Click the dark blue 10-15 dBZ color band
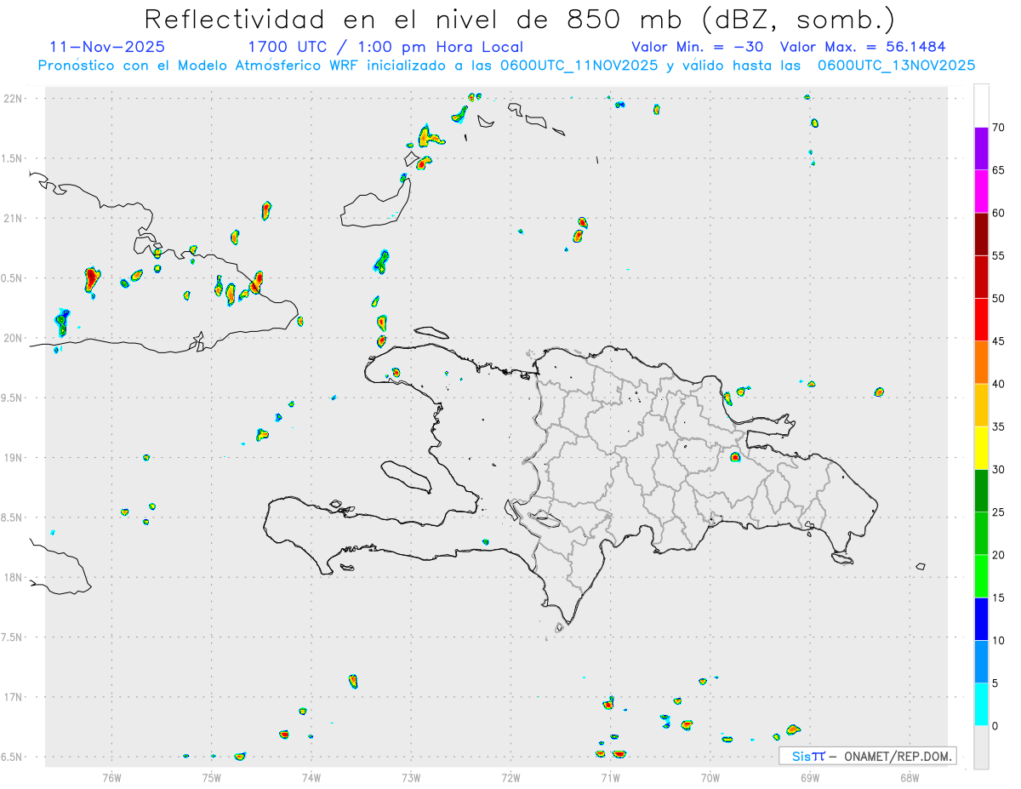The width and height of the screenshot is (1021, 789). tap(981, 619)
